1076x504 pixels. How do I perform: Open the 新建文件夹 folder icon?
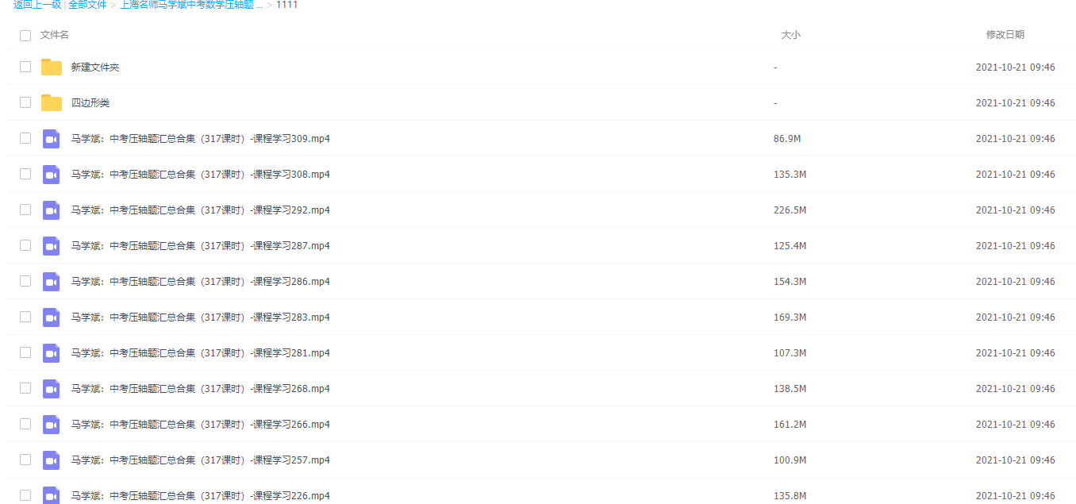click(52, 67)
